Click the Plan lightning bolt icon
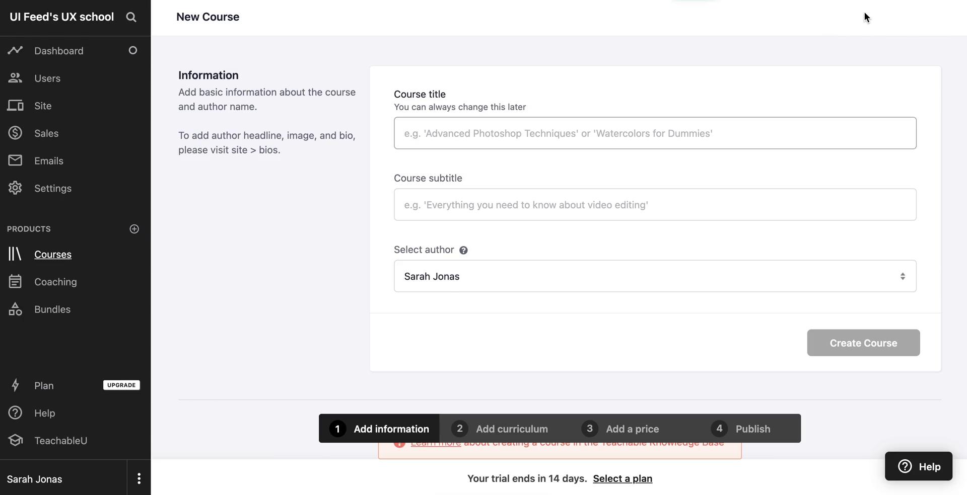967x495 pixels. [15, 385]
